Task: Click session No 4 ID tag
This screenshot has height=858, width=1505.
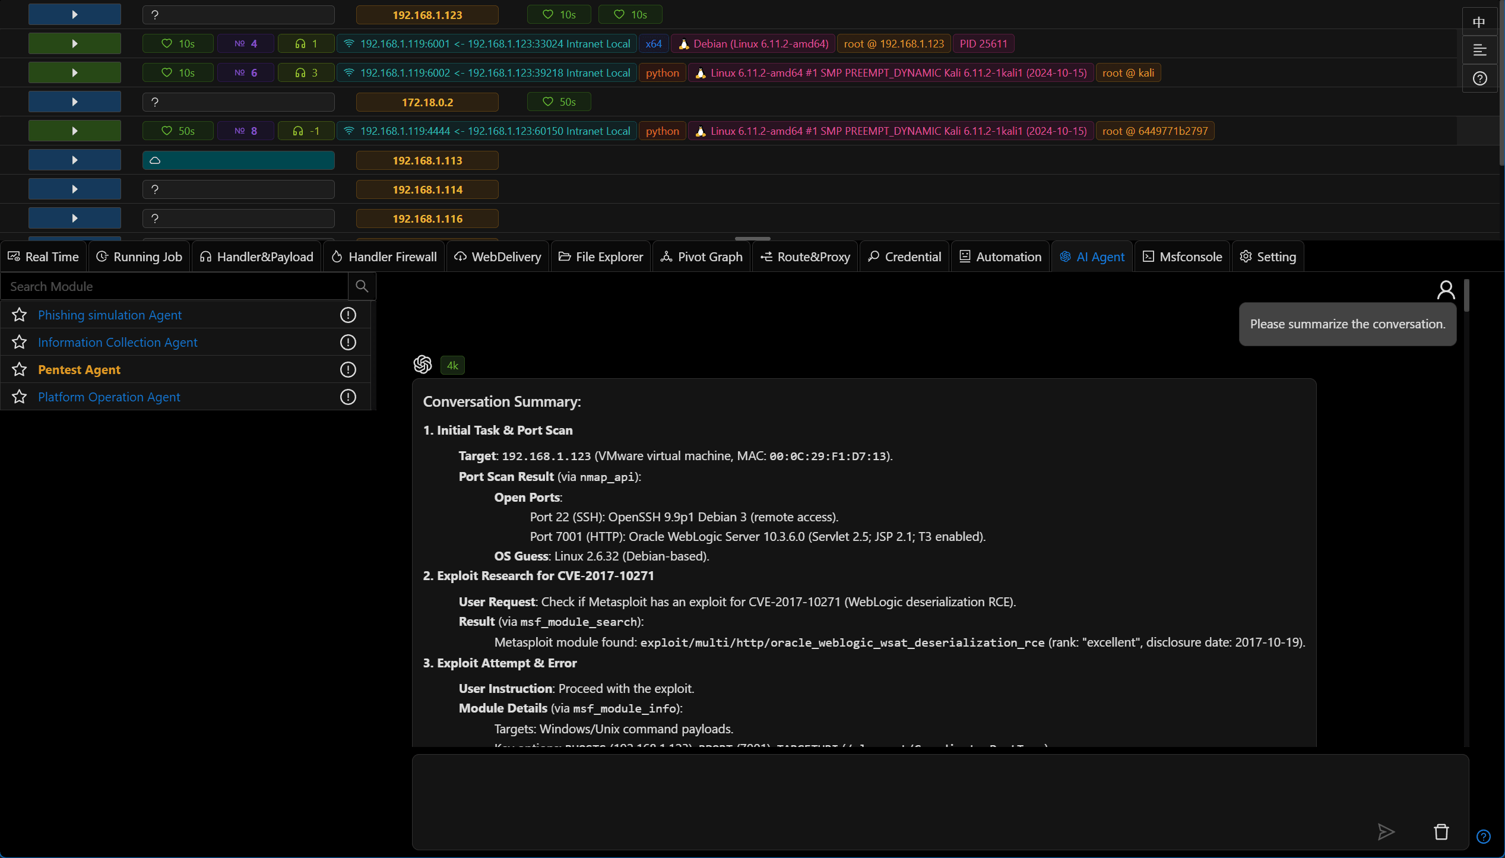Action: [x=246, y=43]
